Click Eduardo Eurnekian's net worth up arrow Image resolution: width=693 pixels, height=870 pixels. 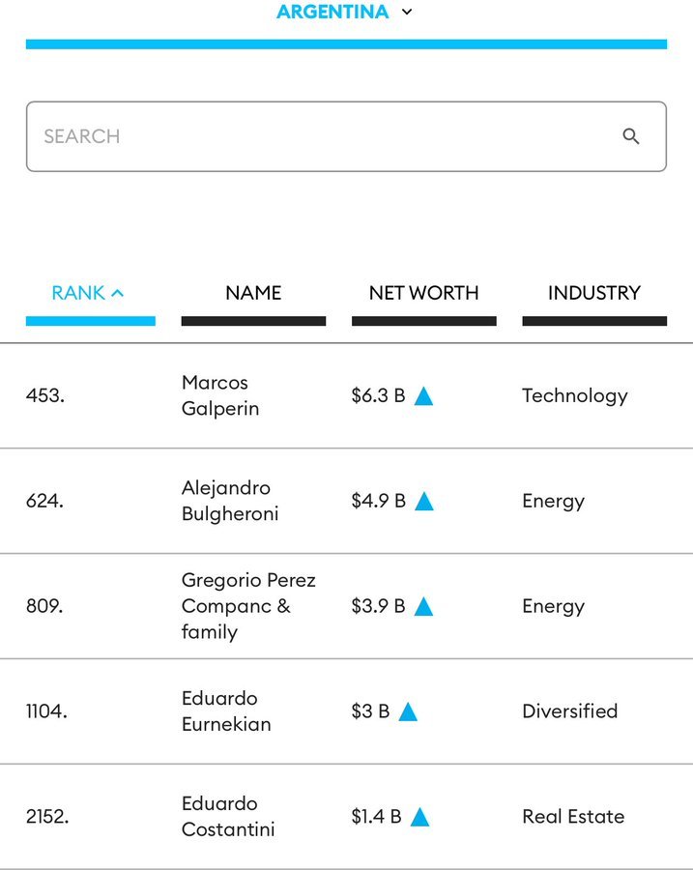pyautogui.click(x=408, y=712)
